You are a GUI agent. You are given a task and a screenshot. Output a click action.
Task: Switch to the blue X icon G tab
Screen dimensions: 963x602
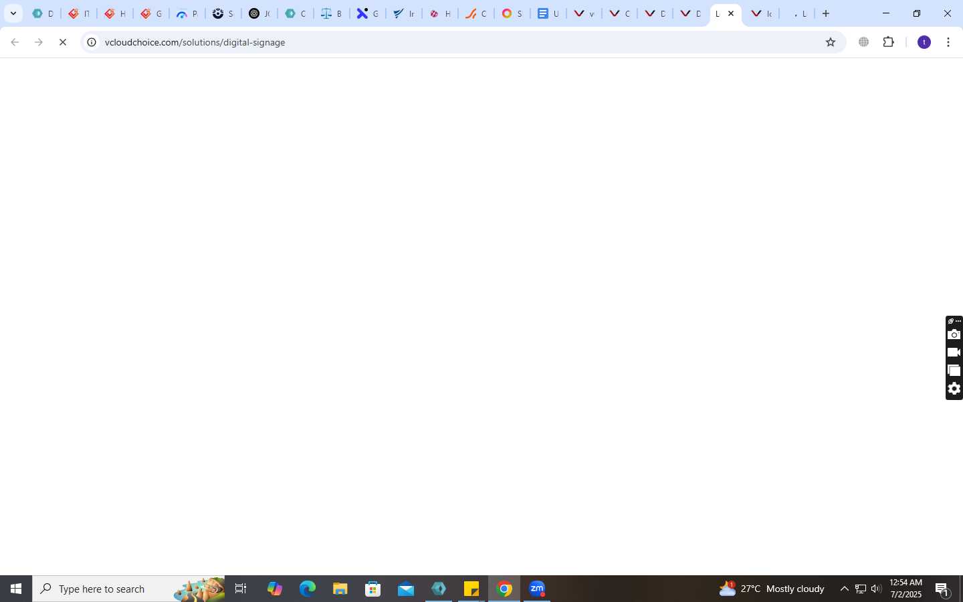tap(368, 13)
